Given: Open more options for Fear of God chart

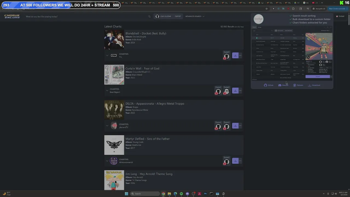Looking at the screenshot, I should click(240, 91).
